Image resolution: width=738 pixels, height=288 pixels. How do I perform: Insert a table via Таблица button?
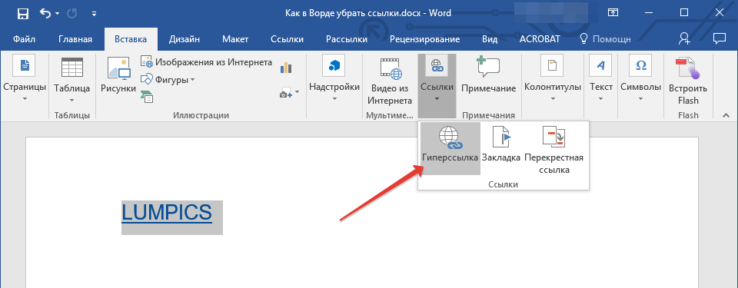click(72, 80)
